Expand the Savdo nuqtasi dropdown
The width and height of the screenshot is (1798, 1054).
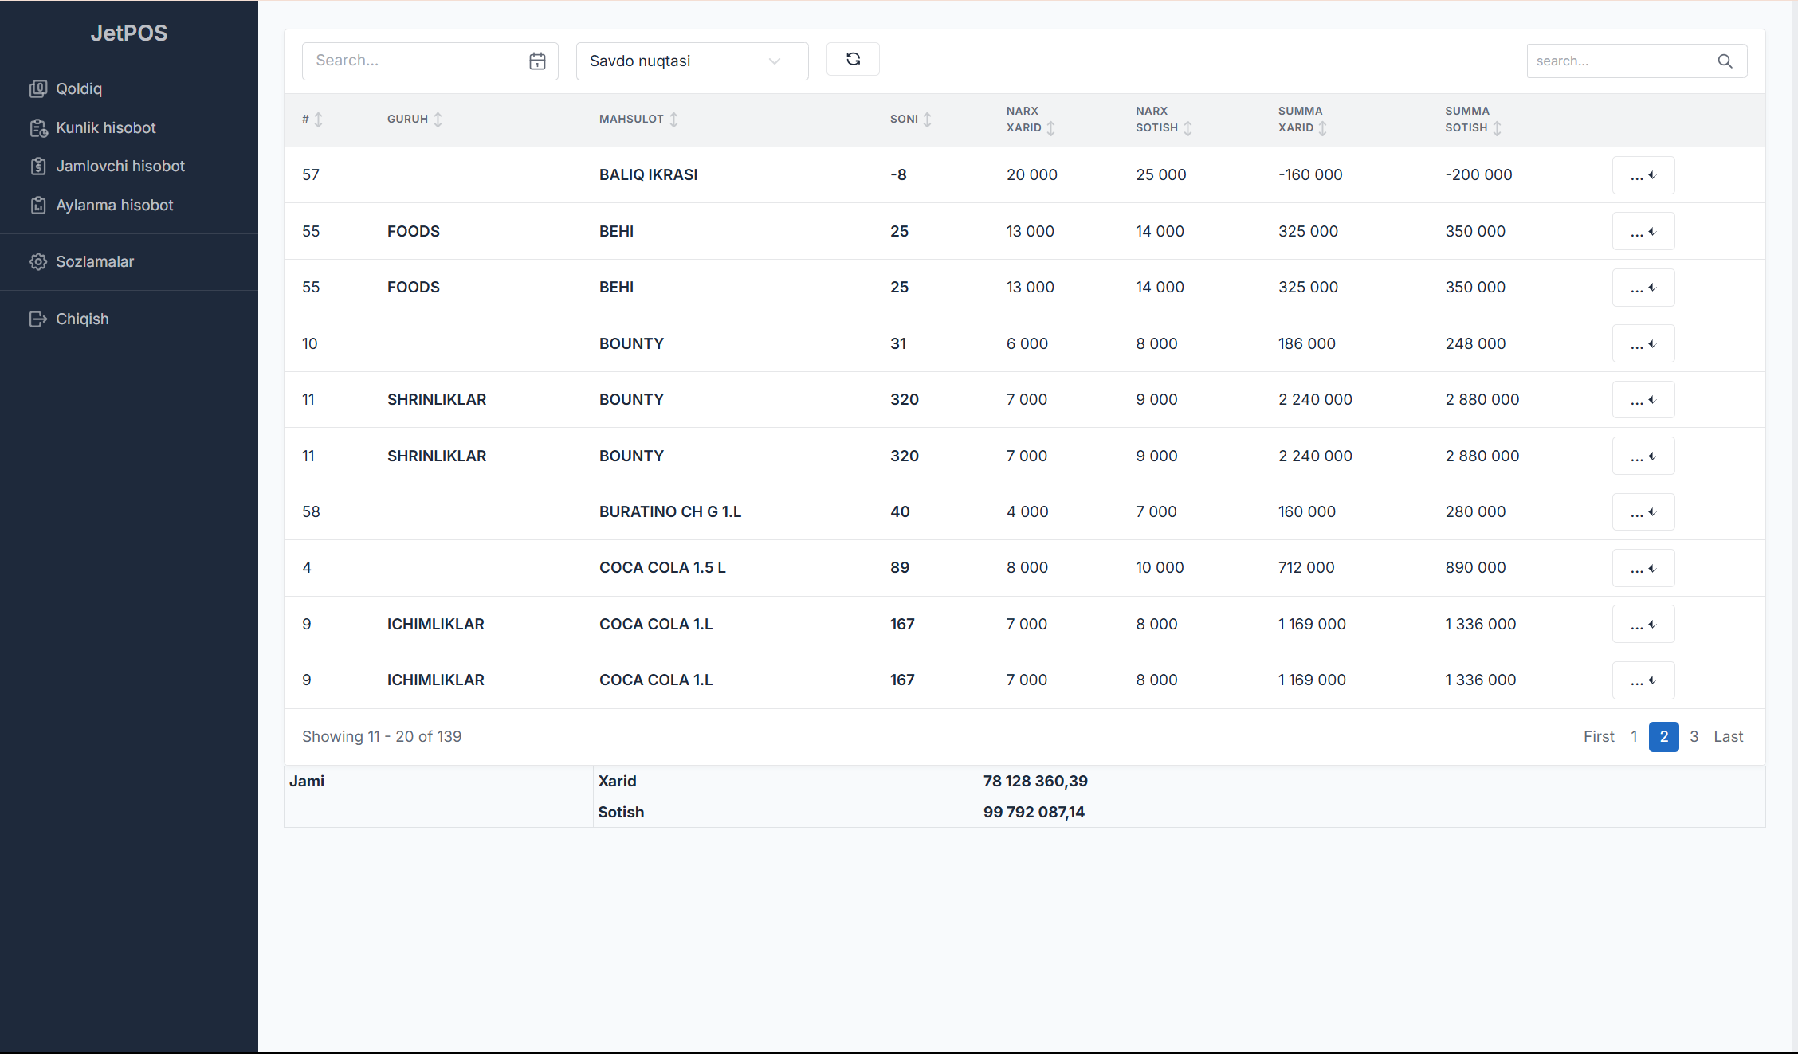tap(692, 61)
